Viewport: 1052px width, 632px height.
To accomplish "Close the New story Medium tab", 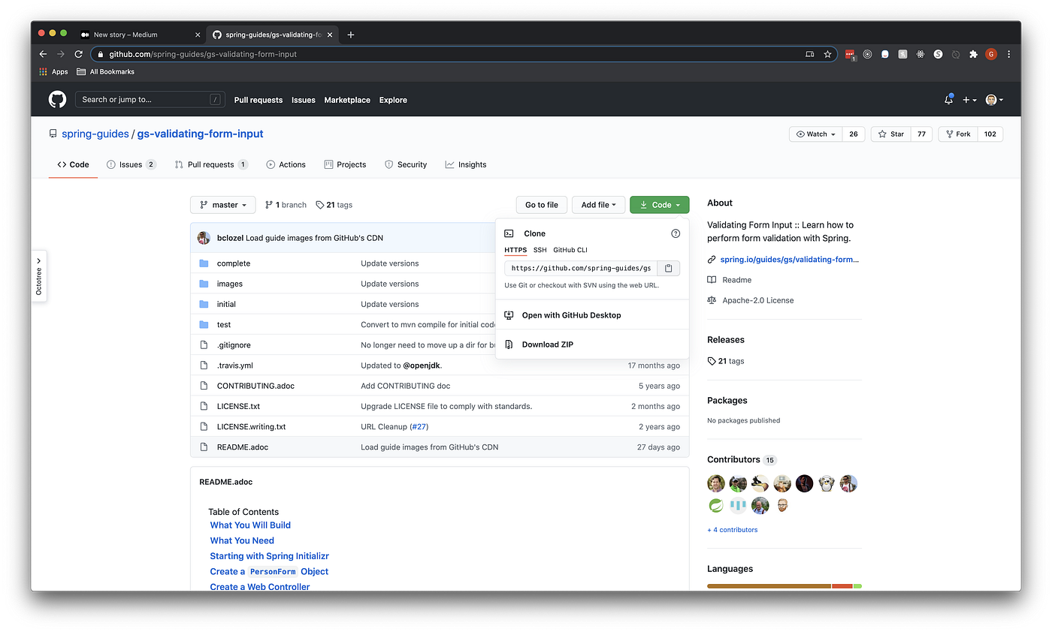I will (x=198, y=35).
